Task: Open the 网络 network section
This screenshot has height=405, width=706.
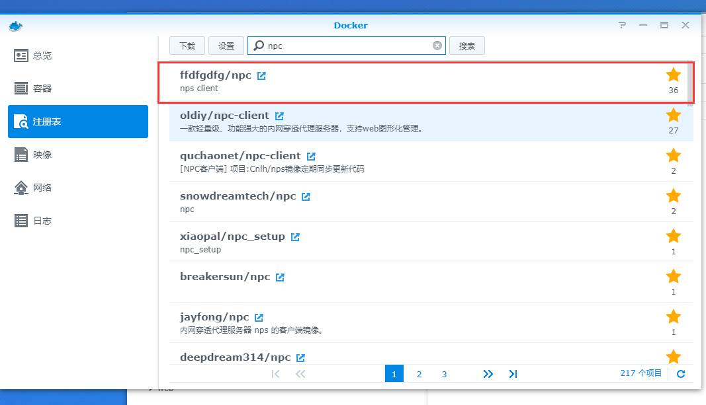Action: tap(78, 188)
